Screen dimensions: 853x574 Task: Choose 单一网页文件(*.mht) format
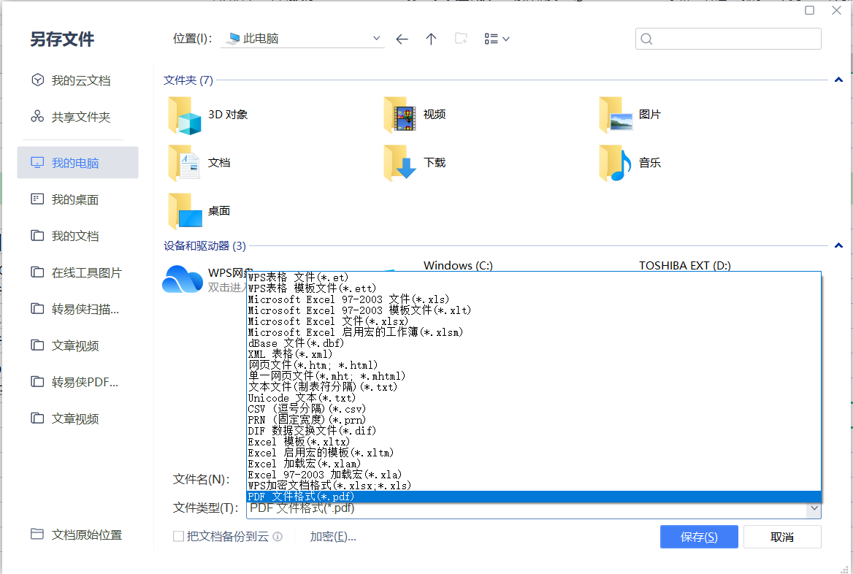(x=533, y=376)
